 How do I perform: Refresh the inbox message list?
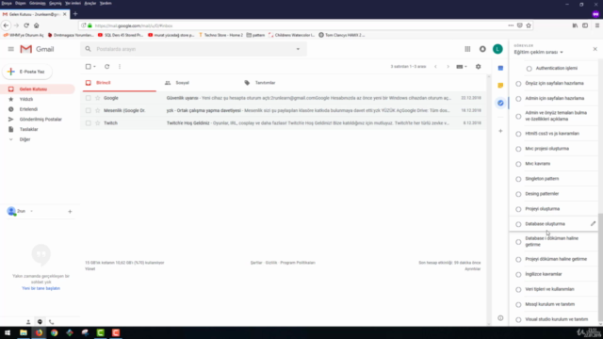(106, 67)
